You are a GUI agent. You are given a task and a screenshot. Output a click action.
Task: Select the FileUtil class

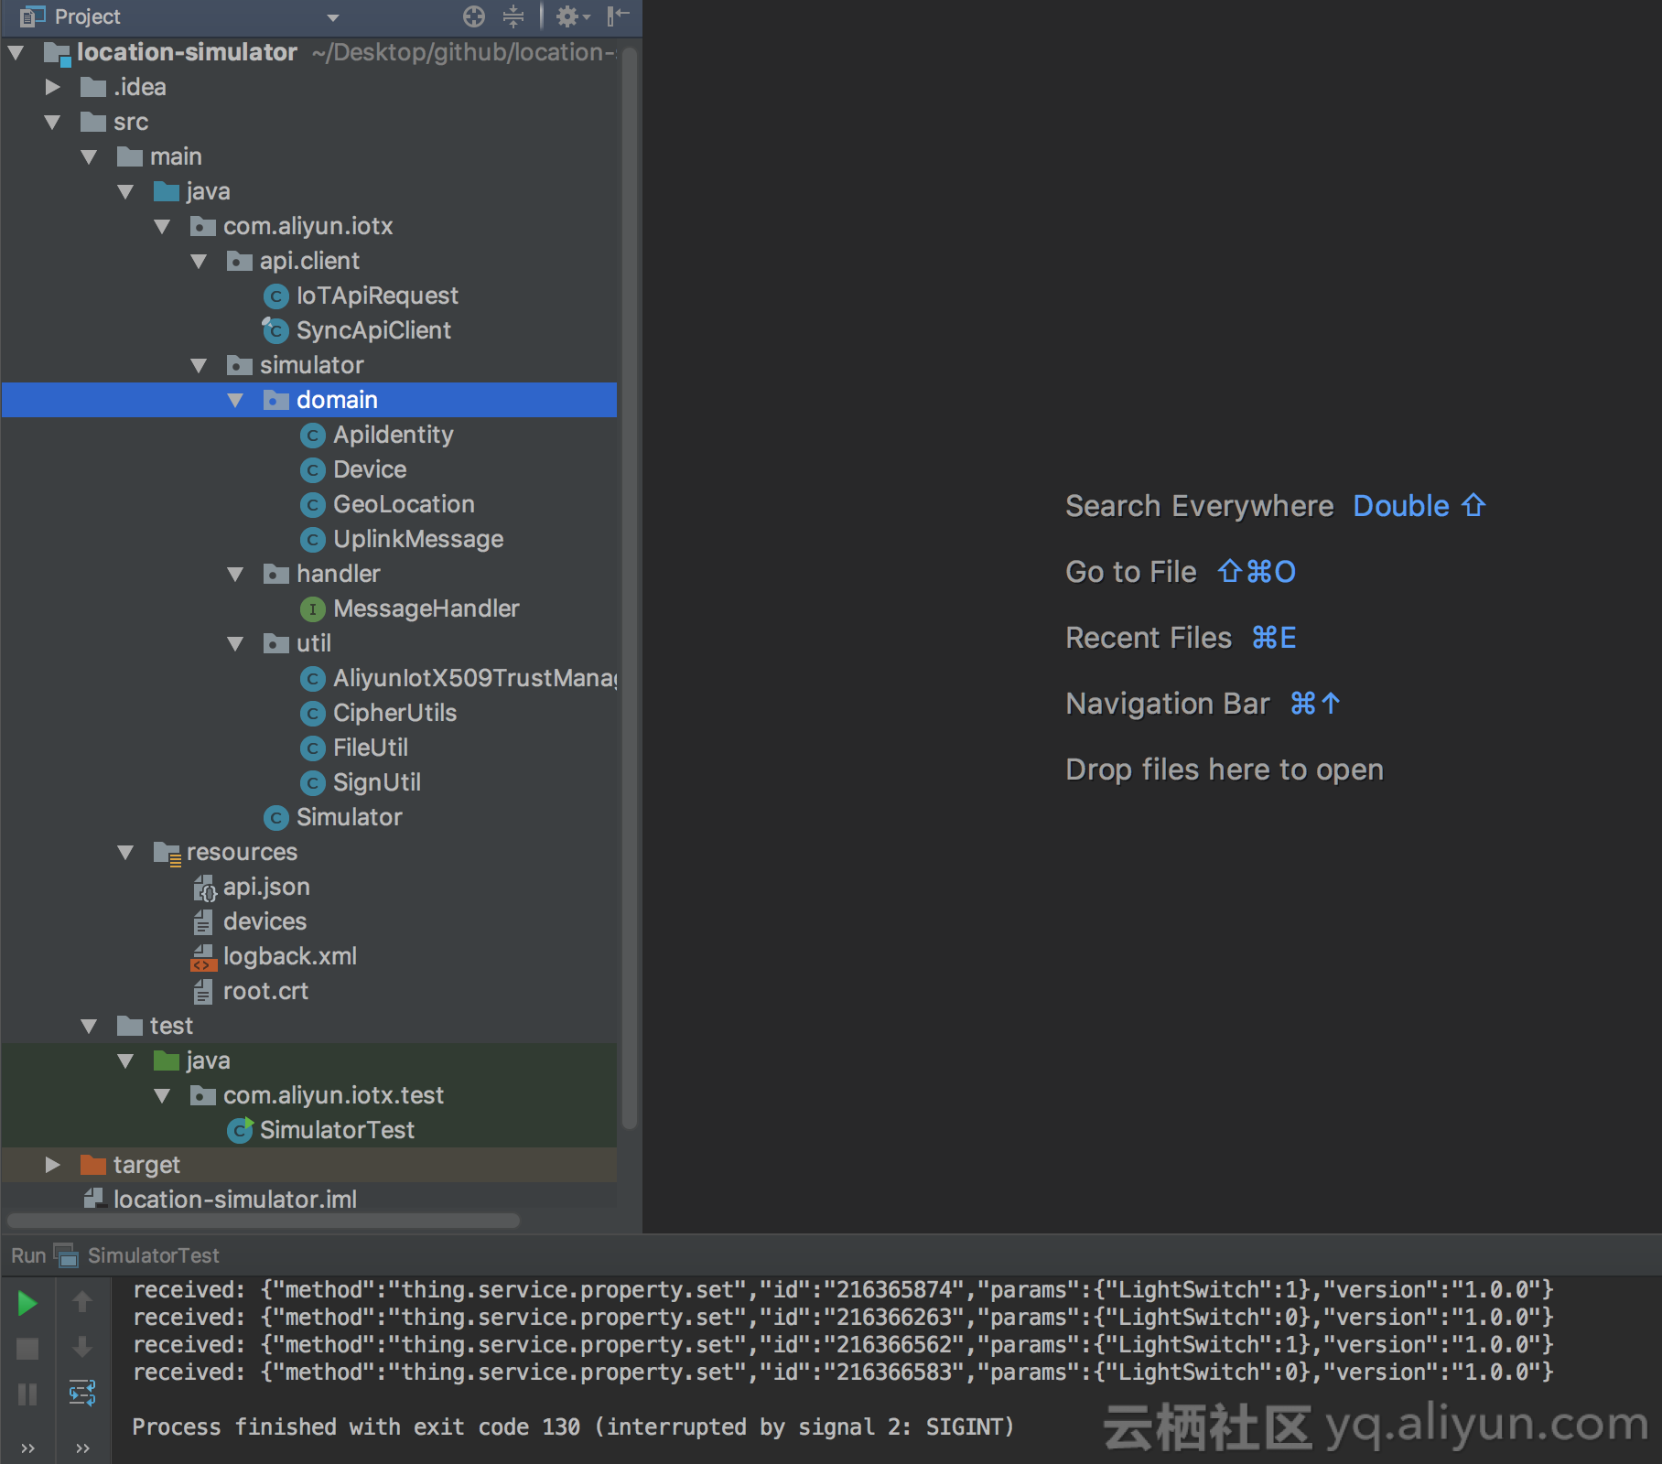pos(371,748)
